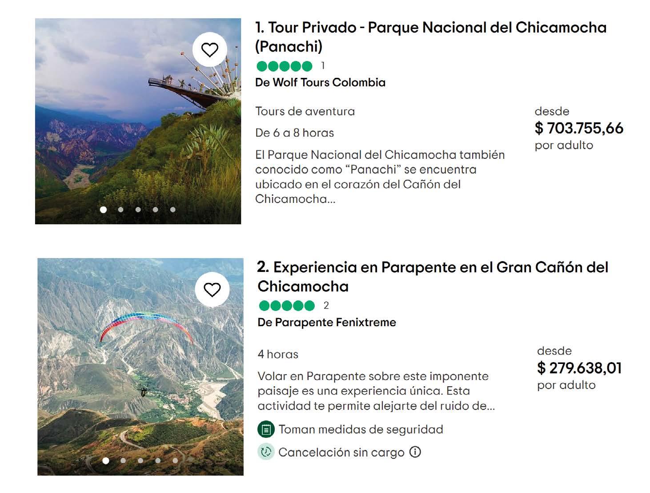650x493 pixels.
Task: Click the rating bubbles of Parapente experience
Action: click(287, 306)
